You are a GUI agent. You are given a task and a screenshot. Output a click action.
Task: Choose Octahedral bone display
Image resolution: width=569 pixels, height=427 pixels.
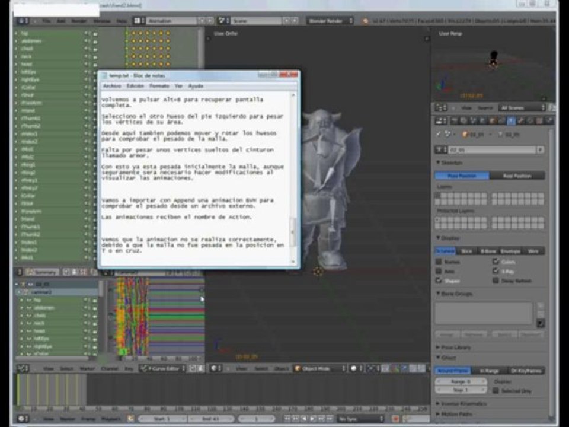(x=445, y=251)
